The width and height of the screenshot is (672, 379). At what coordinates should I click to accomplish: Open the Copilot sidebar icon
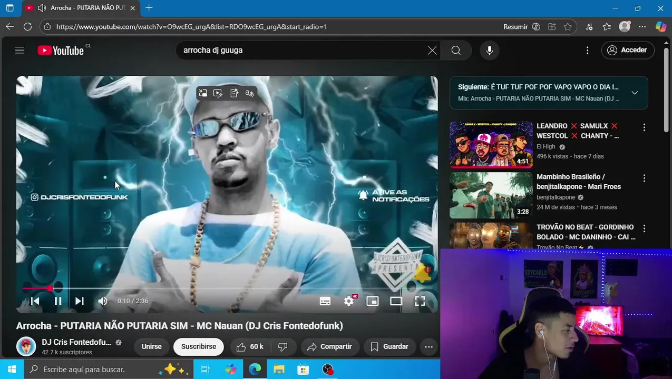coord(660,26)
